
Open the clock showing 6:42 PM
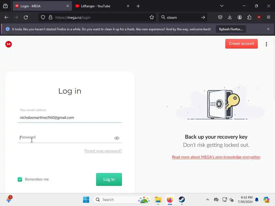pos(245,200)
